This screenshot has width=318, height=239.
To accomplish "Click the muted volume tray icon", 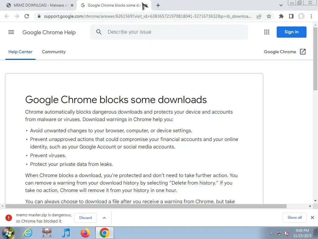I will coord(287,233).
